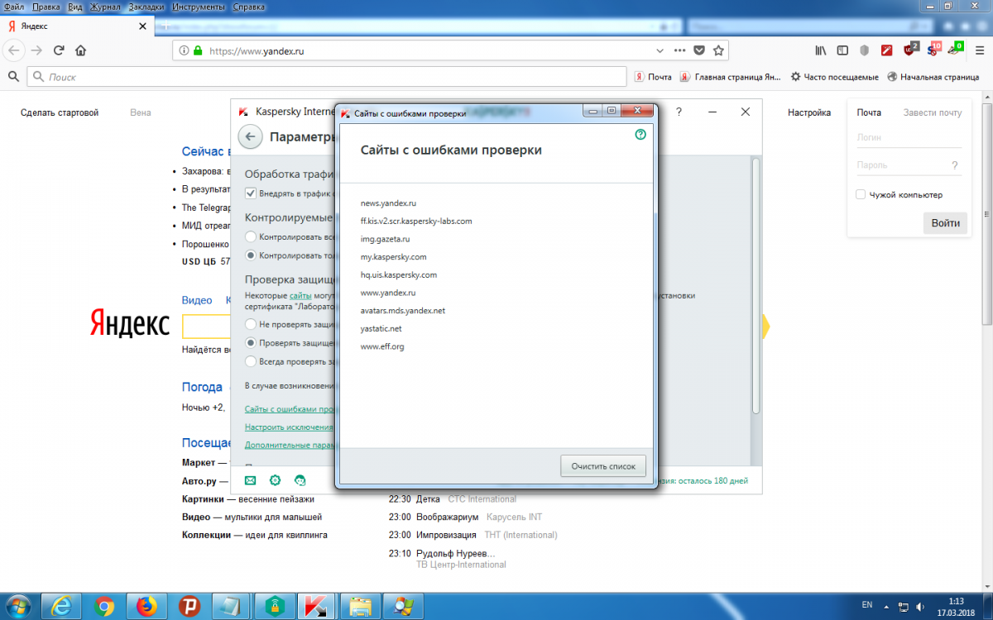Open Kaspersky settings gear icon at bottom

(x=276, y=479)
